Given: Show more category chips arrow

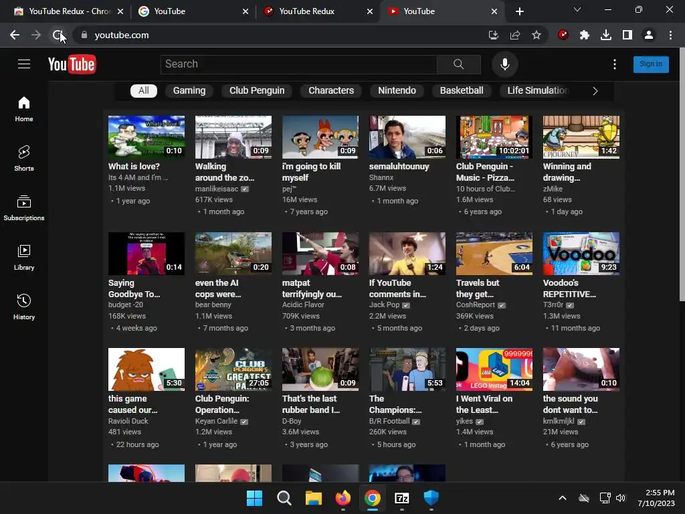Looking at the screenshot, I should pos(595,91).
